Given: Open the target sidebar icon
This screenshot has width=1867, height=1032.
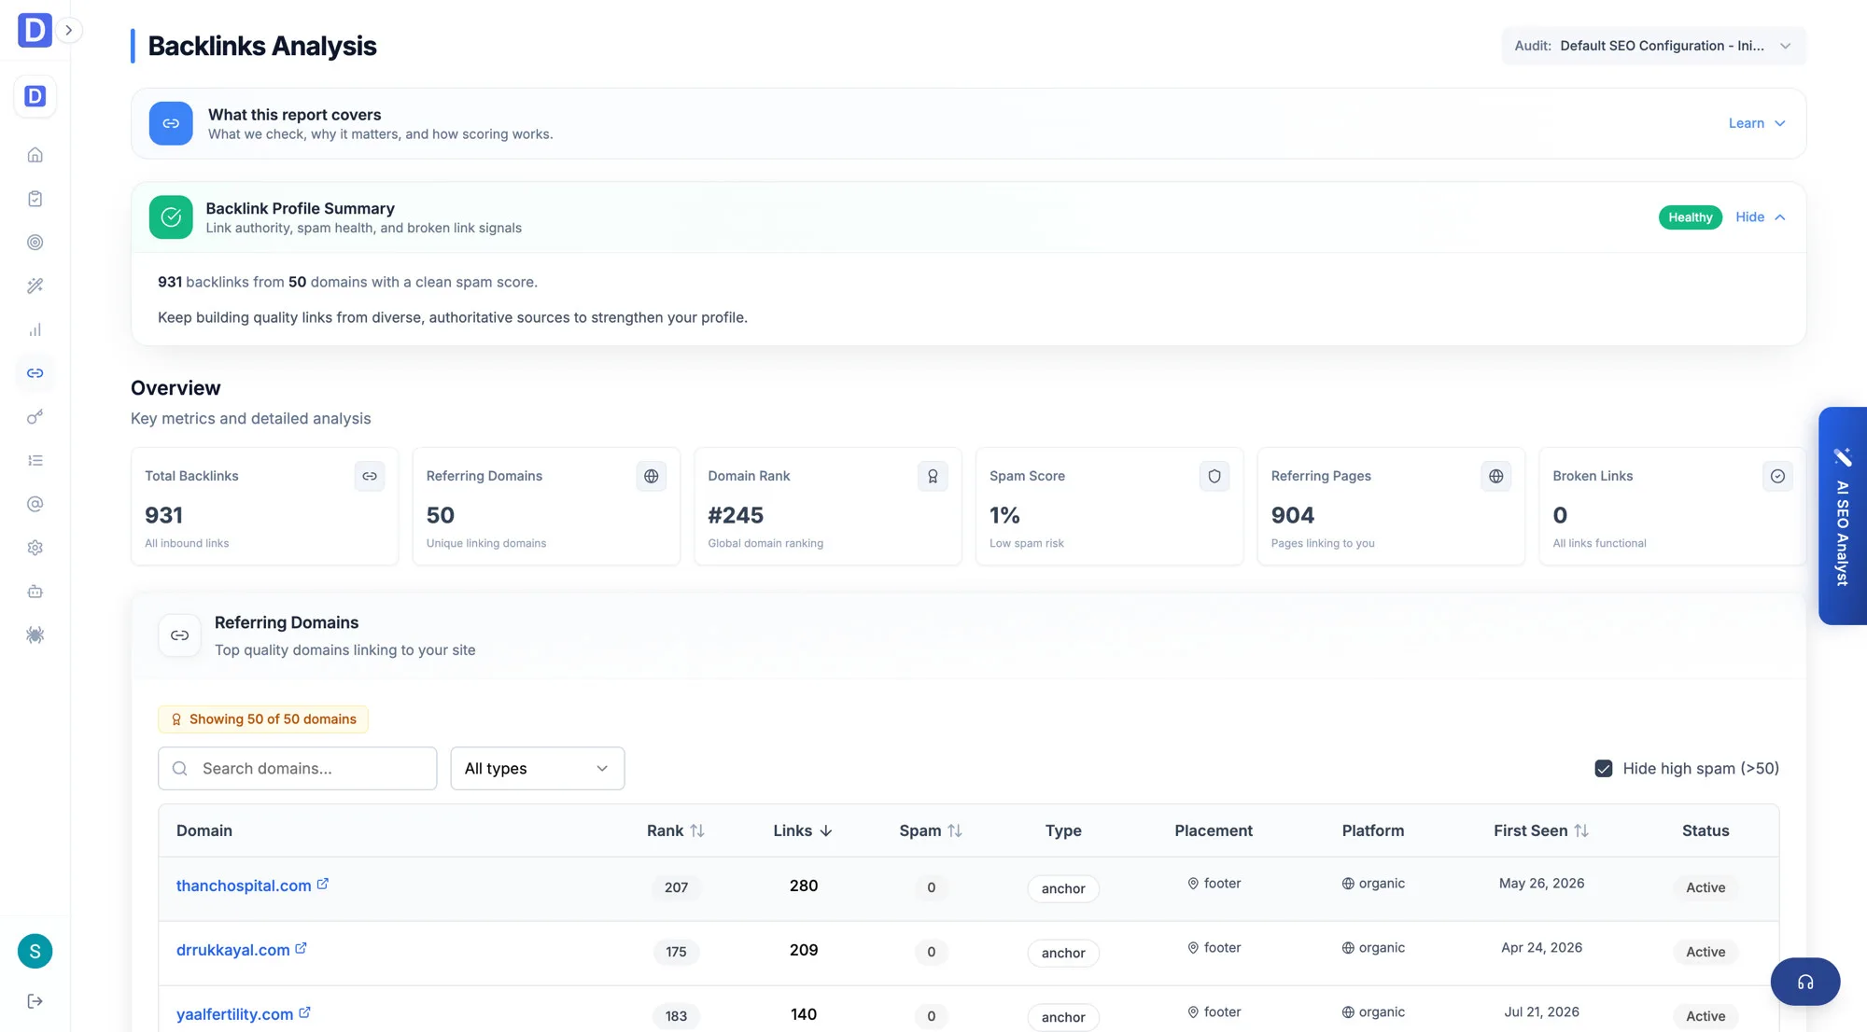Looking at the screenshot, I should coord(35,243).
